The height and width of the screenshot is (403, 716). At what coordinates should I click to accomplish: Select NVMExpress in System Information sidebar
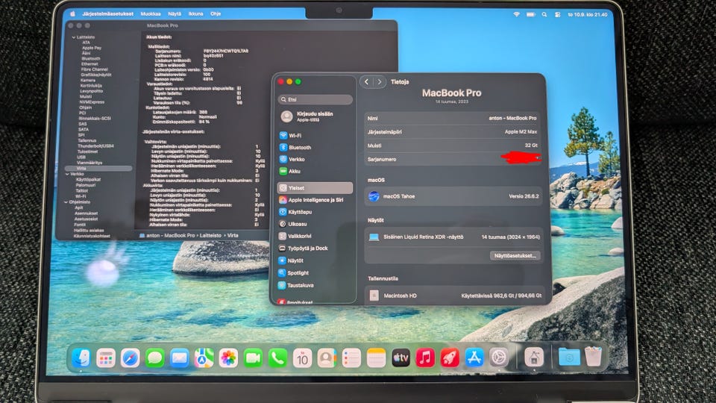tap(92, 102)
